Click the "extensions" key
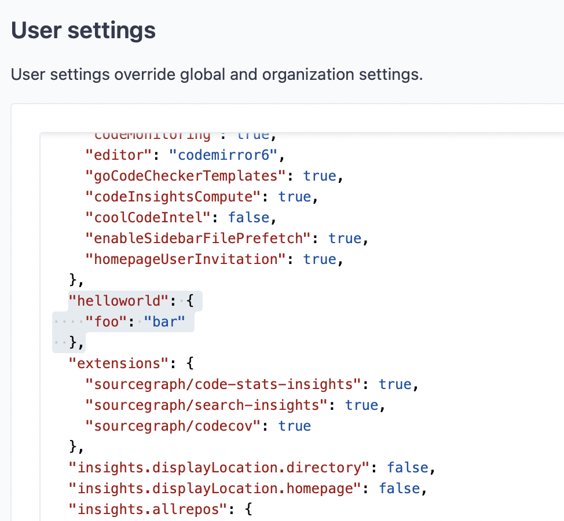The width and height of the screenshot is (564, 521). (119, 364)
